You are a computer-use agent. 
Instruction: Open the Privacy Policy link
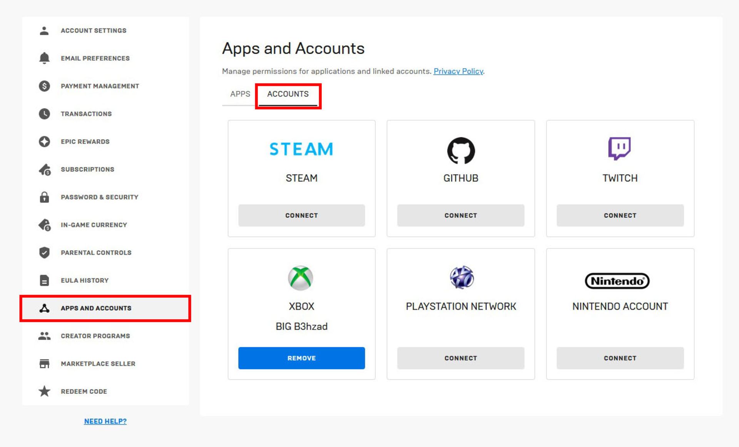tap(458, 71)
